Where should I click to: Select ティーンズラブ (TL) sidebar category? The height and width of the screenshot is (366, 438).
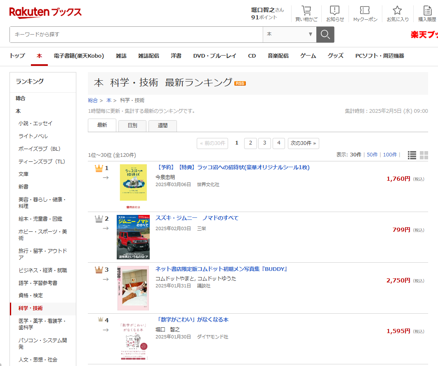(x=42, y=161)
